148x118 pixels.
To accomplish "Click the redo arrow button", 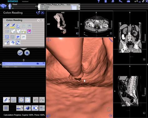I will click(42, 100).
